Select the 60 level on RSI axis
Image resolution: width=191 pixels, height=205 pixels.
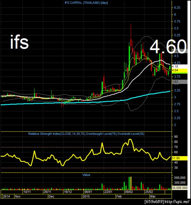[176, 152]
